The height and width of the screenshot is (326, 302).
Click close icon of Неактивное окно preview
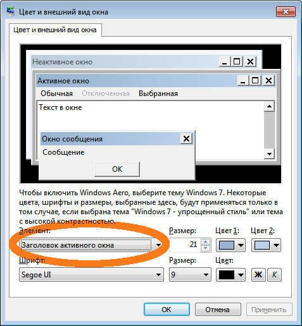[250, 62]
